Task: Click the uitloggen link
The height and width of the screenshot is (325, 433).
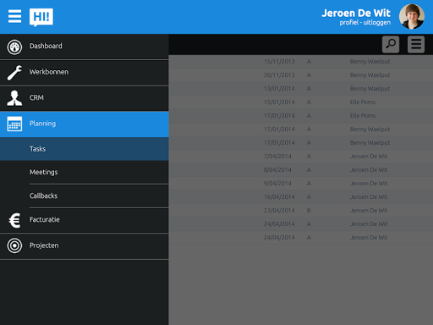Action: [377, 23]
